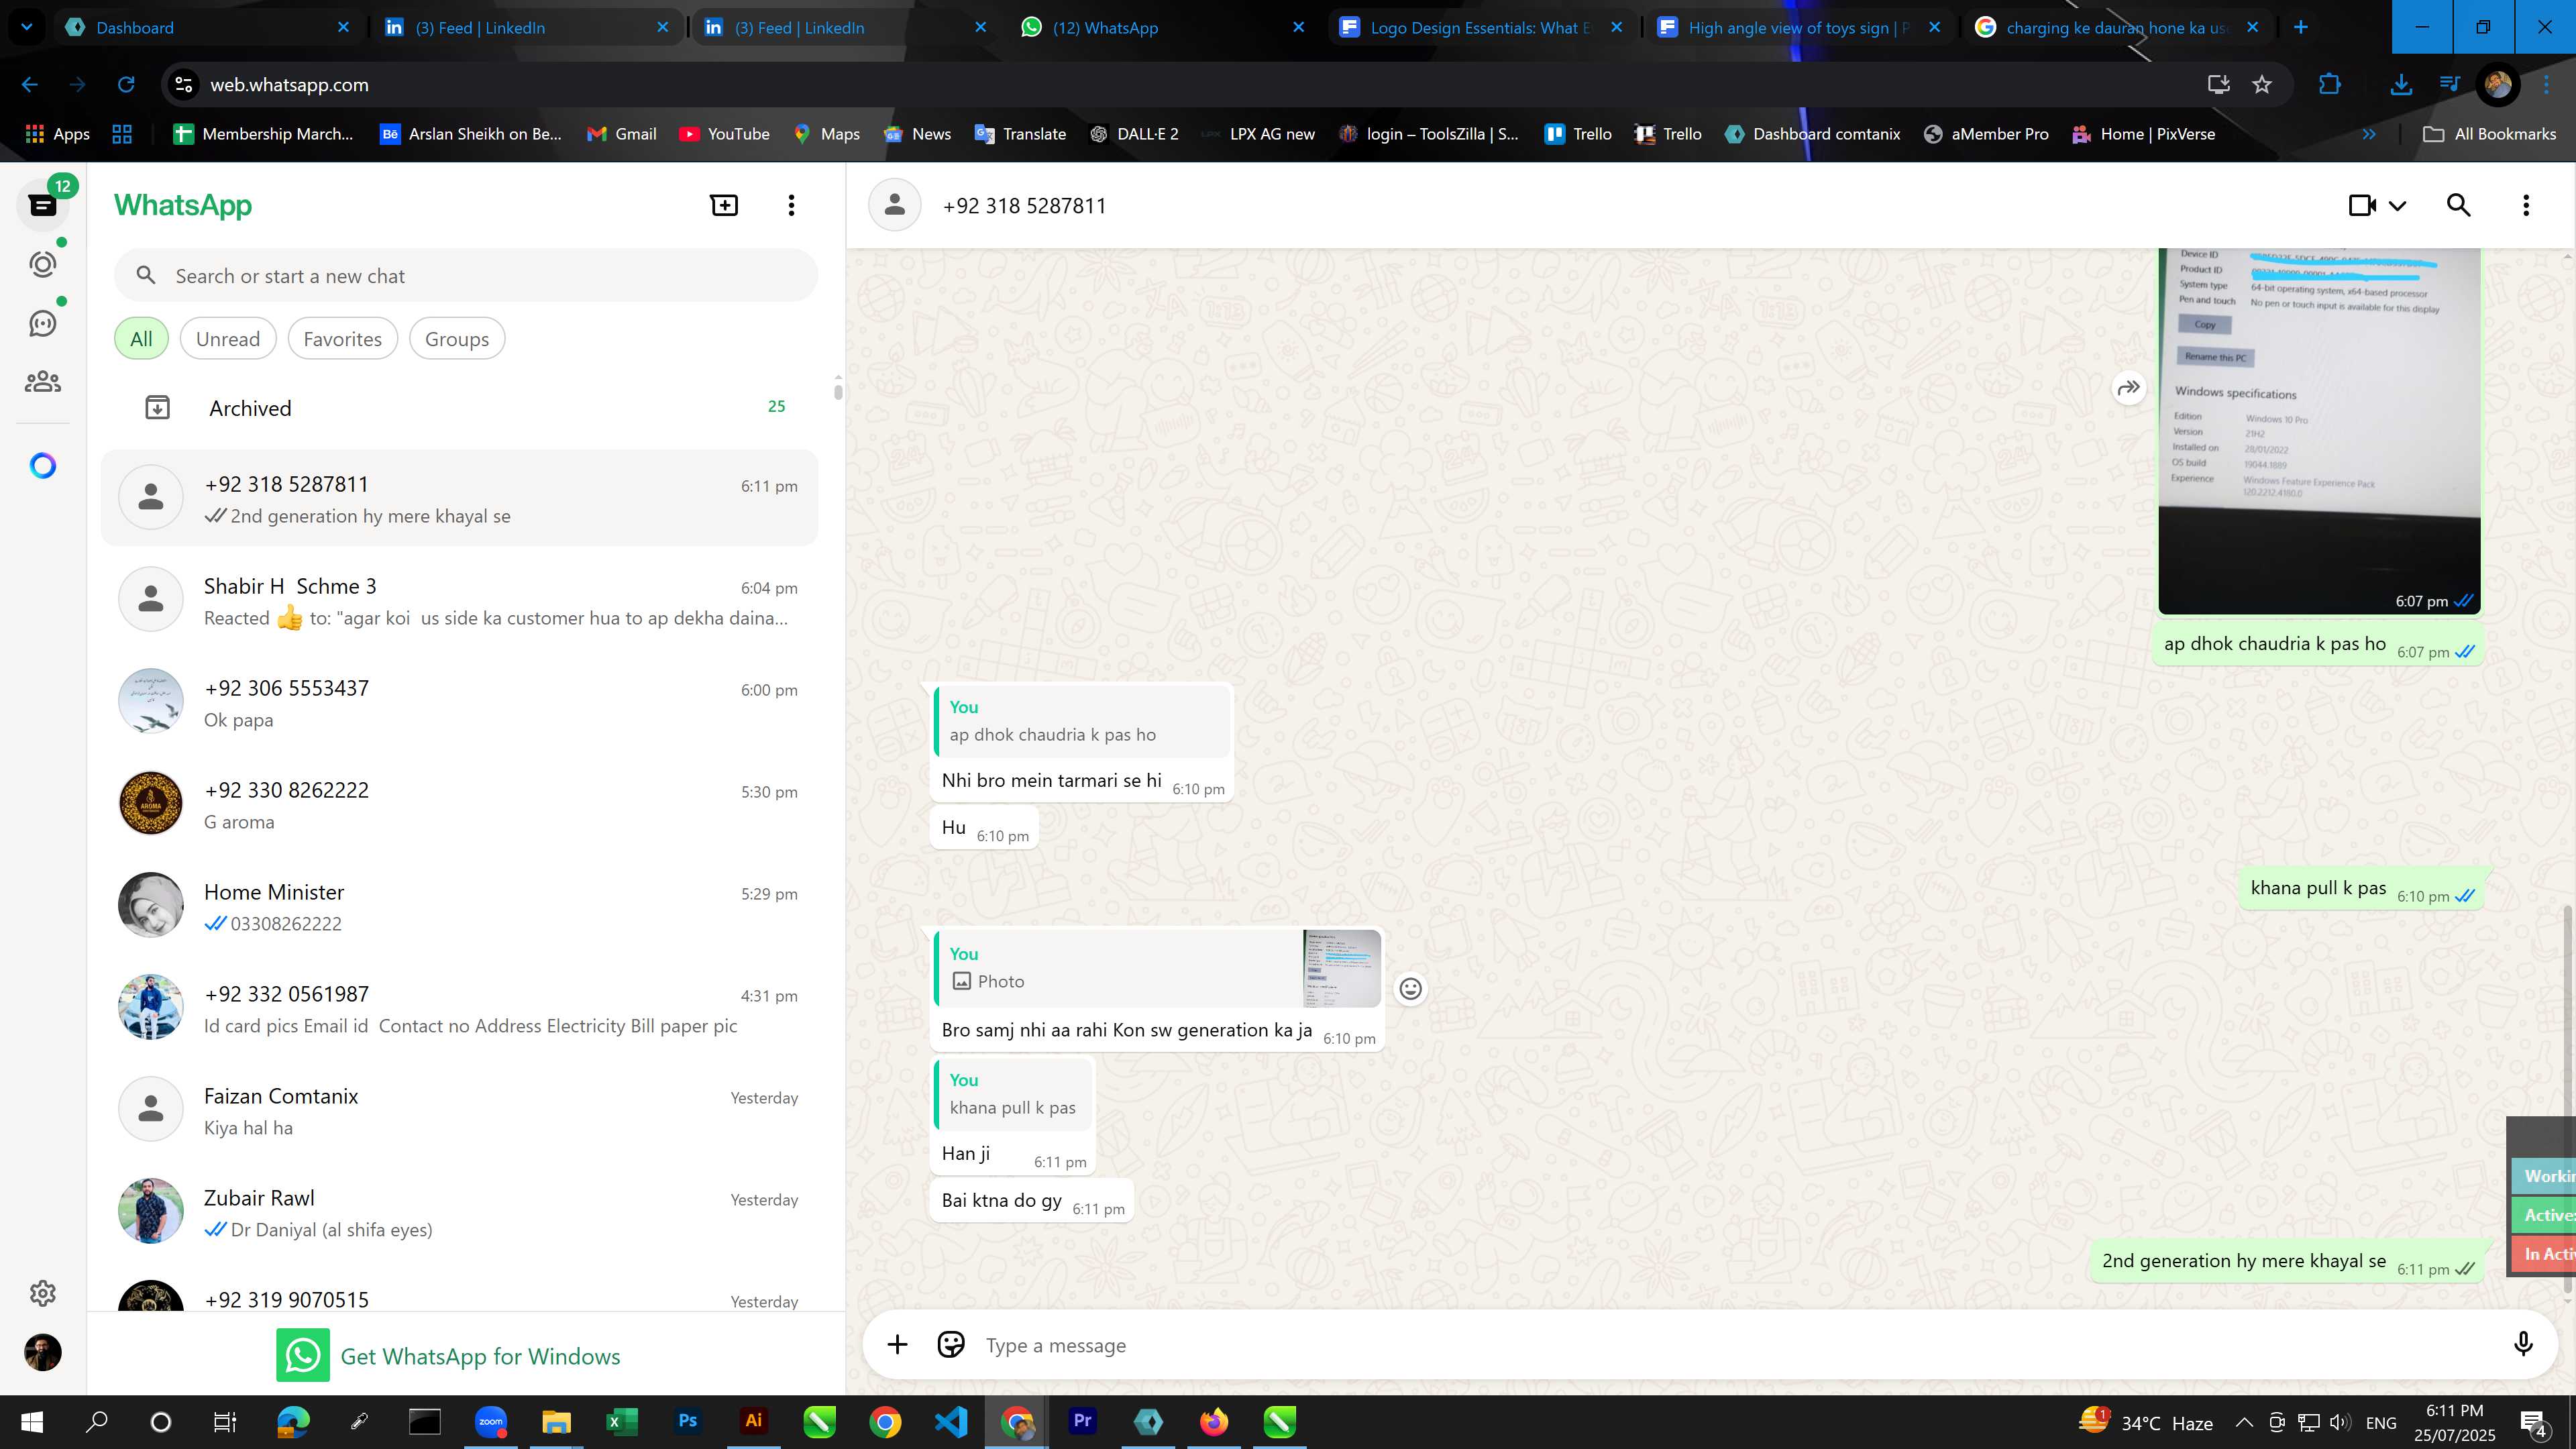Open the Windows Start menu
Viewport: 2576px width, 1449px height.
32,1421
